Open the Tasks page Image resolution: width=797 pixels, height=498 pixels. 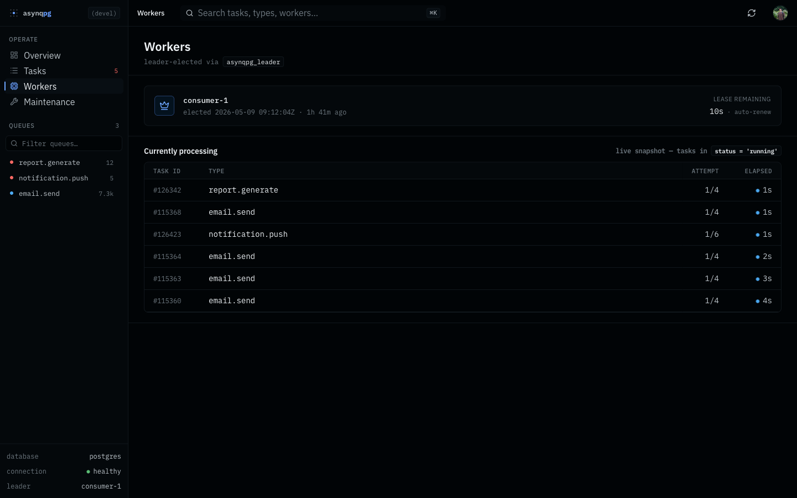(x=64, y=71)
